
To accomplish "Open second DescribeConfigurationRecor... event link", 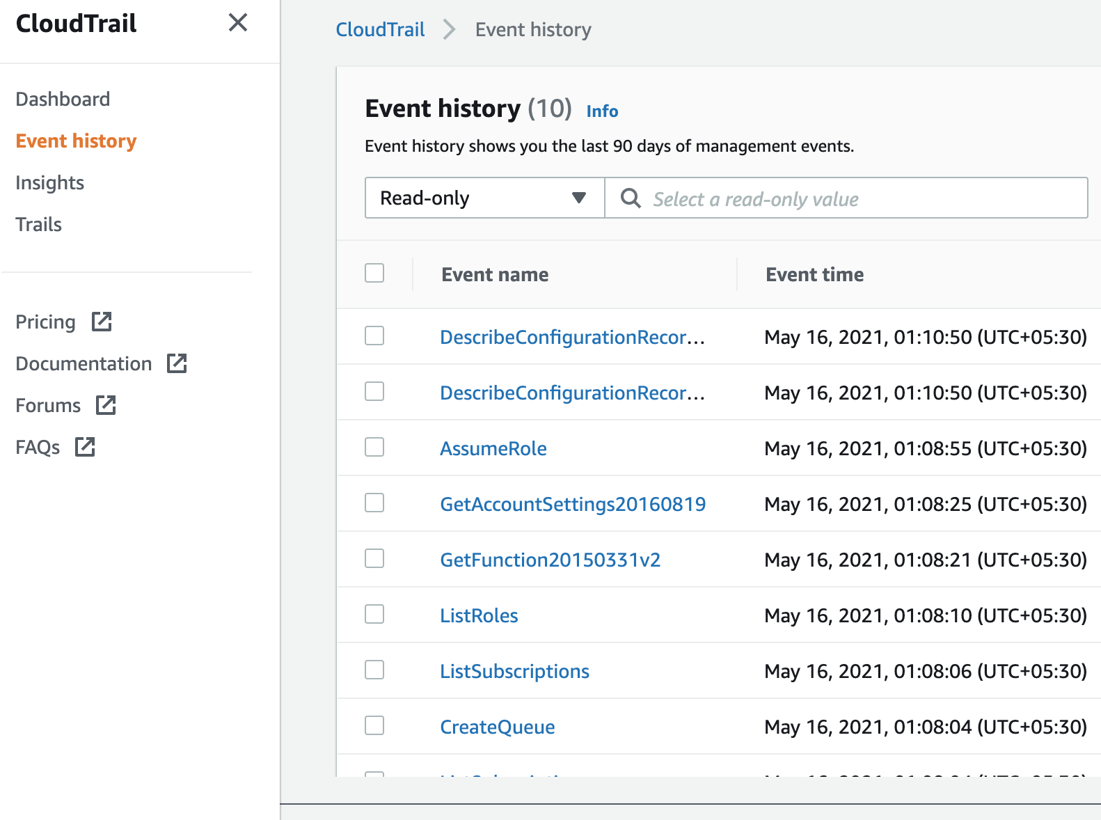I will (x=573, y=393).
